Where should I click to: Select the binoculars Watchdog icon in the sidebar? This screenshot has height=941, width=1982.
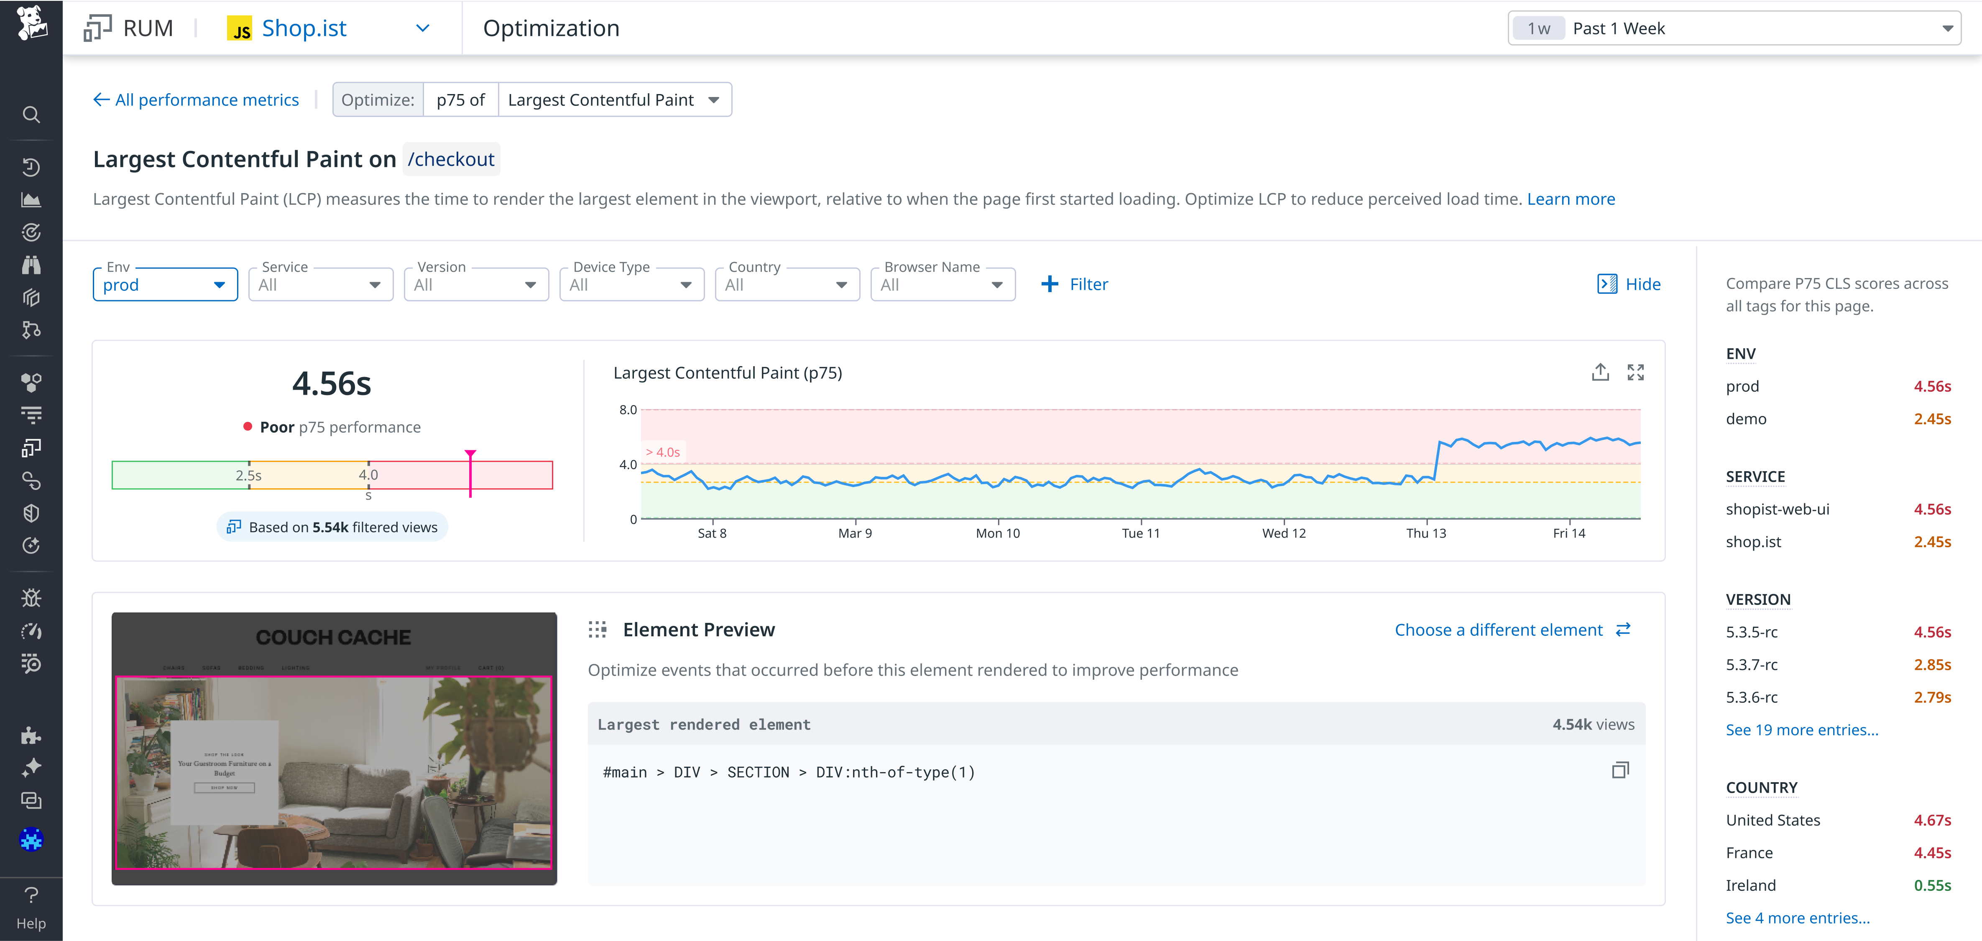pyautogui.click(x=31, y=264)
